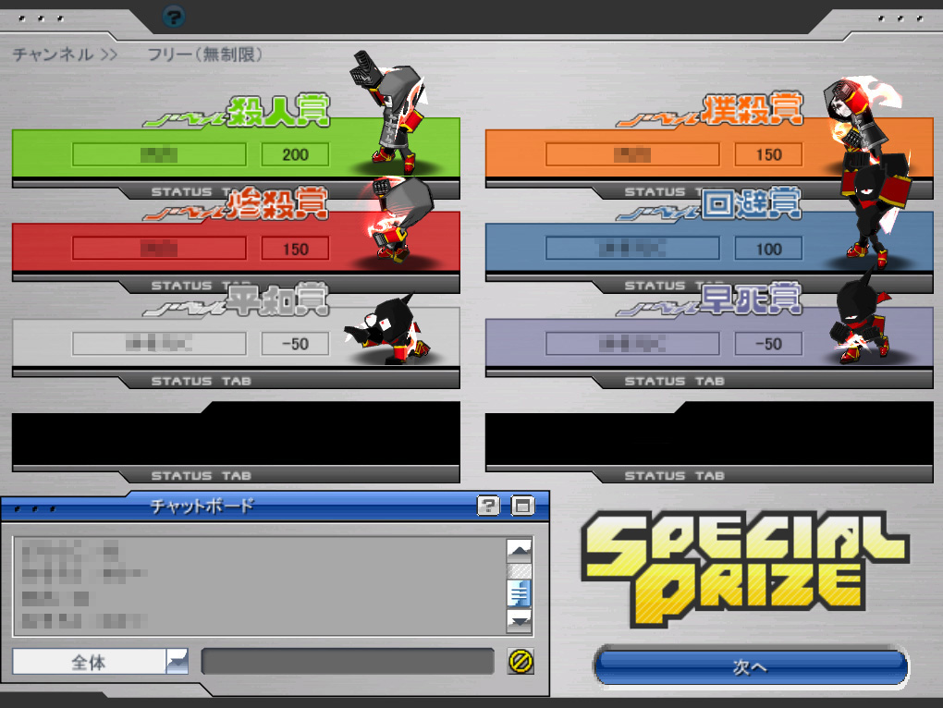This screenshot has width=943, height=708.
Task: Open chat board help icon
Action: pos(488,506)
